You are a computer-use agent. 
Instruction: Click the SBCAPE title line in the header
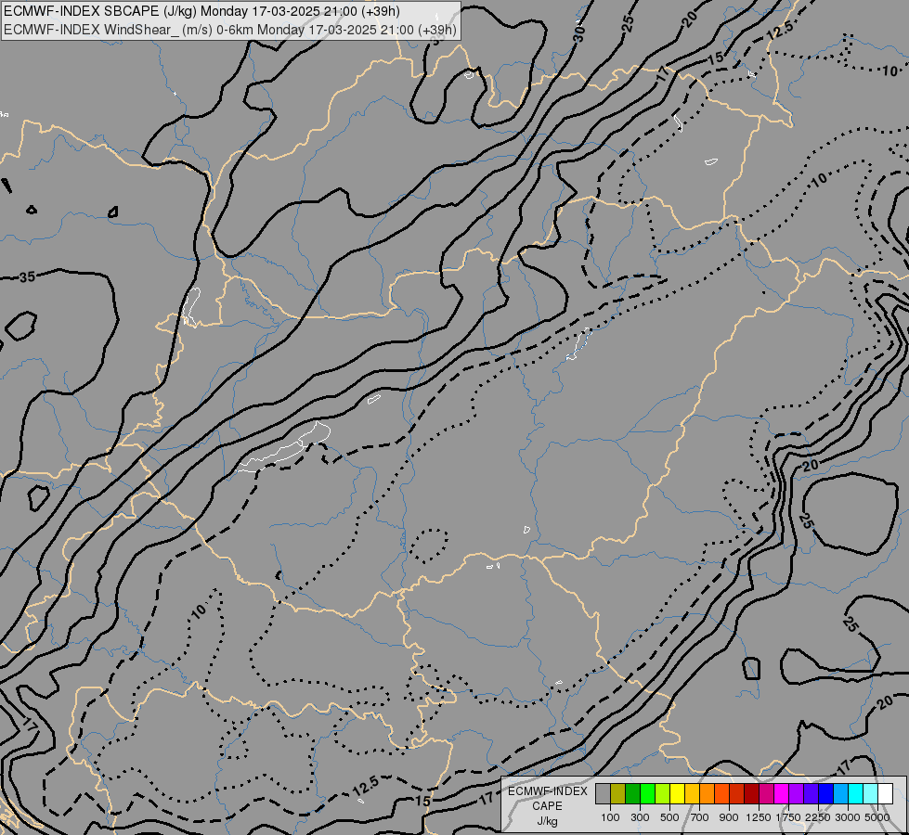(201, 11)
